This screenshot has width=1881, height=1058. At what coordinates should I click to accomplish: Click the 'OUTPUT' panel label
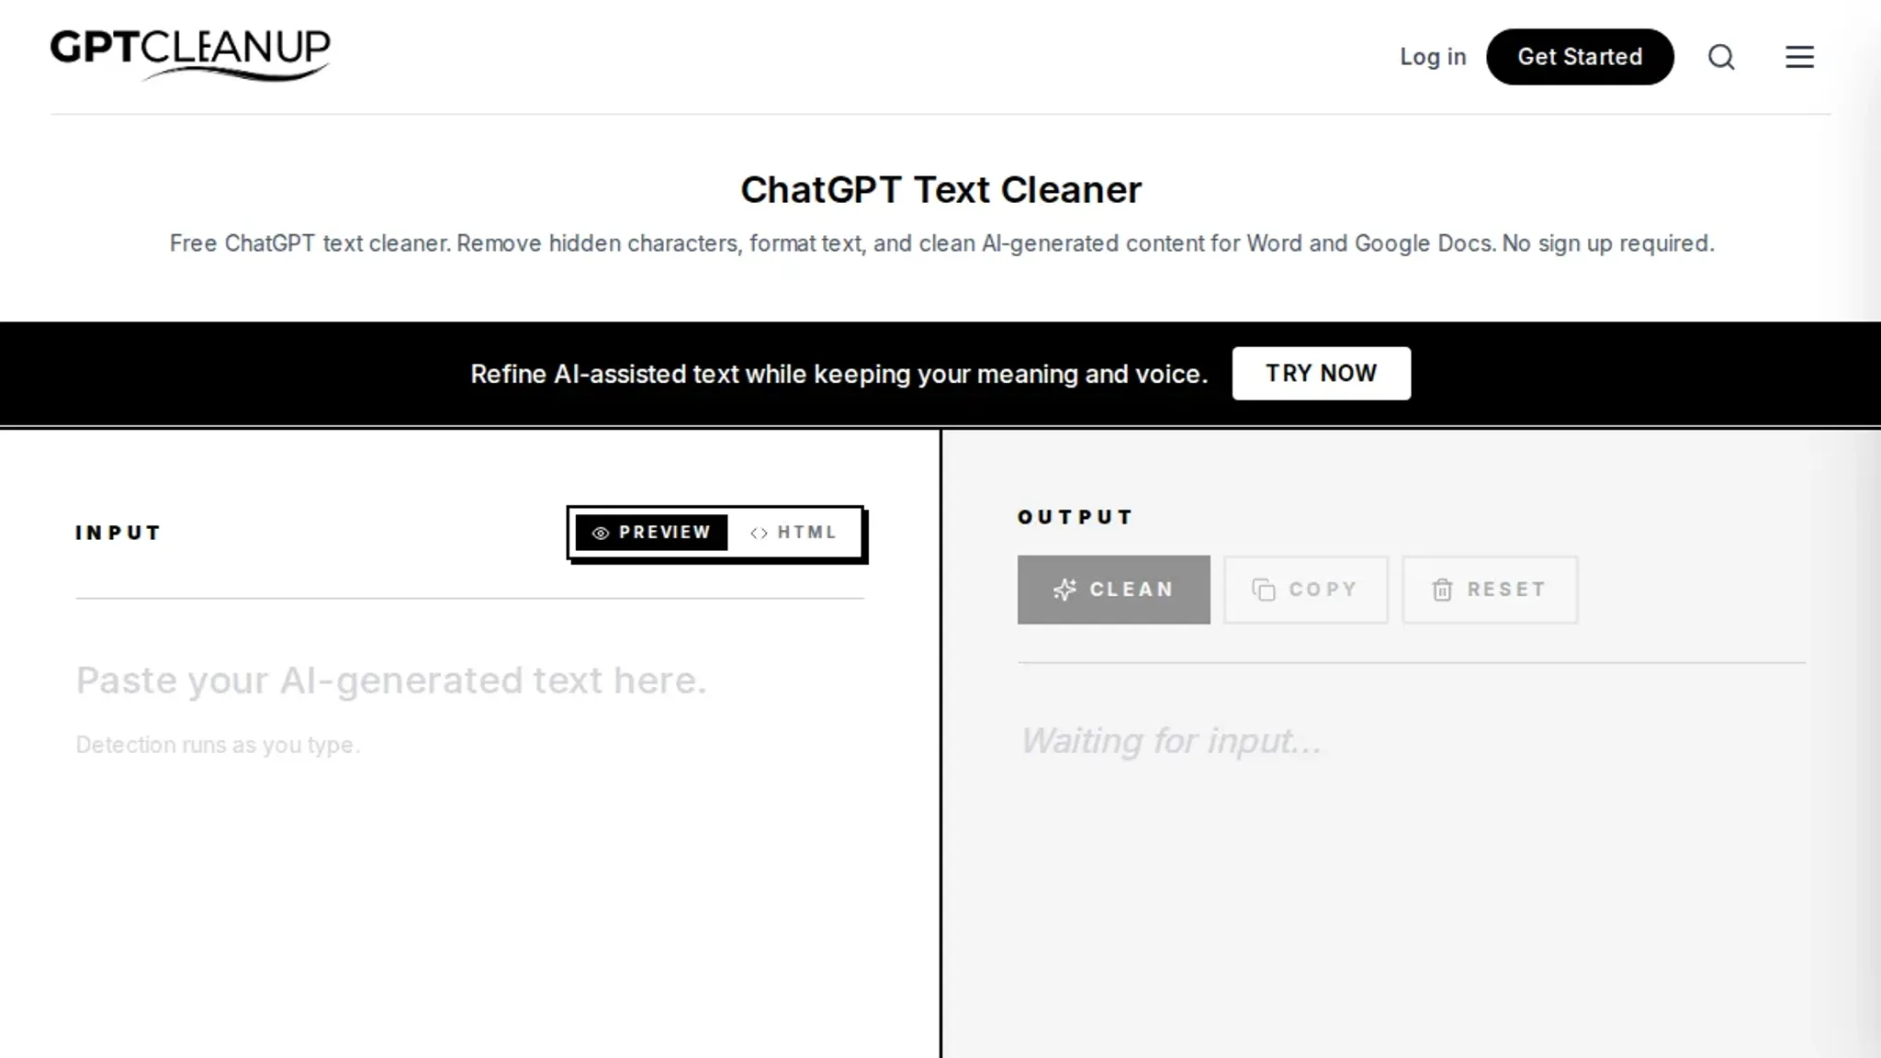(x=1076, y=517)
